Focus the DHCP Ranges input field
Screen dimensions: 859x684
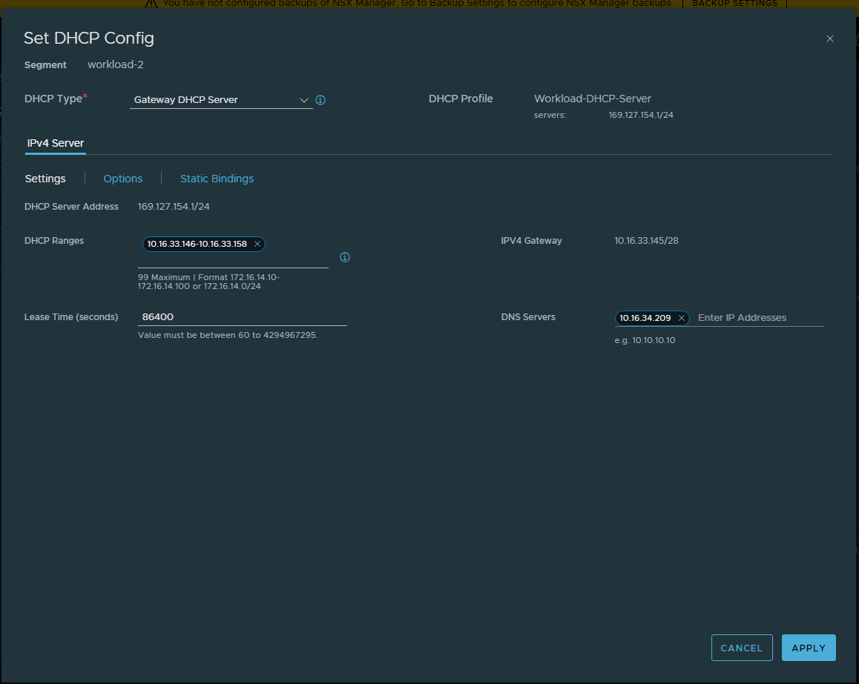click(x=233, y=259)
